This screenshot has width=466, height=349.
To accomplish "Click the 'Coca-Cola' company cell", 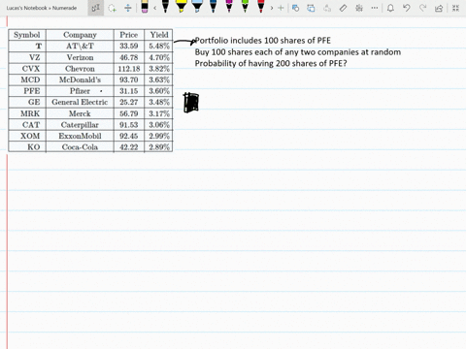I will [x=80, y=147].
